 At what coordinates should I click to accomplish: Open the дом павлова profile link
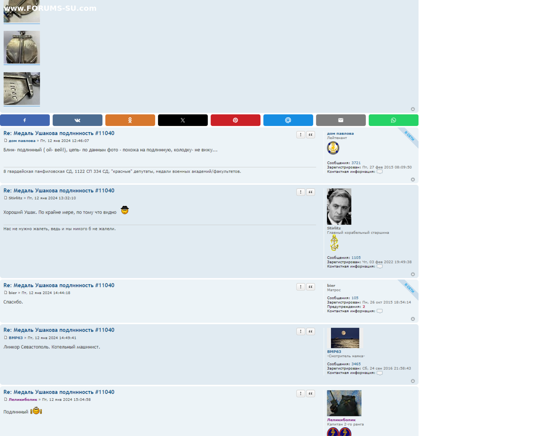point(340,133)
